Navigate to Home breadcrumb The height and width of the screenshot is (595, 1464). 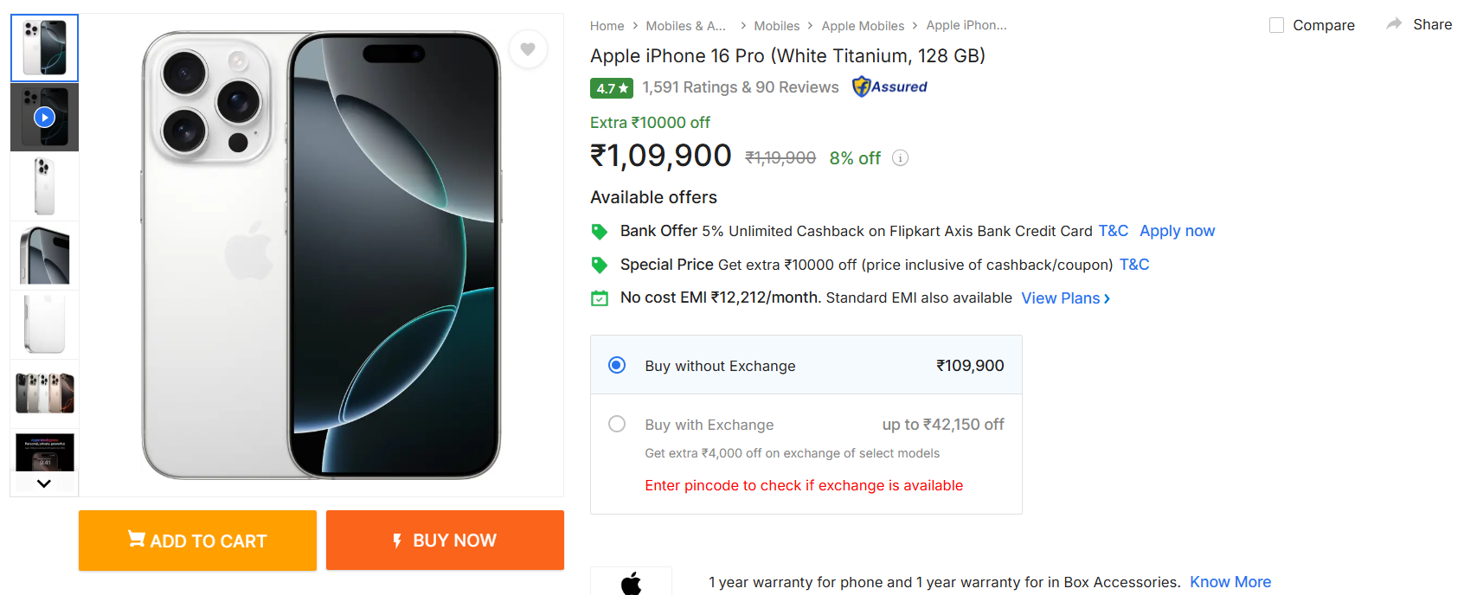[607, 26]
